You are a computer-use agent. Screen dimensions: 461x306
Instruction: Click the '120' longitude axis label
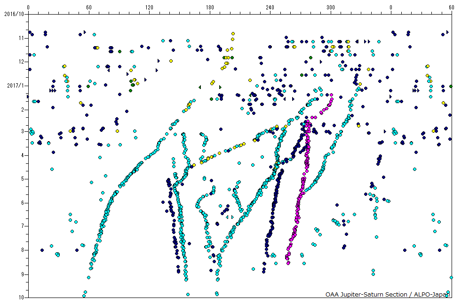[150, 8]
